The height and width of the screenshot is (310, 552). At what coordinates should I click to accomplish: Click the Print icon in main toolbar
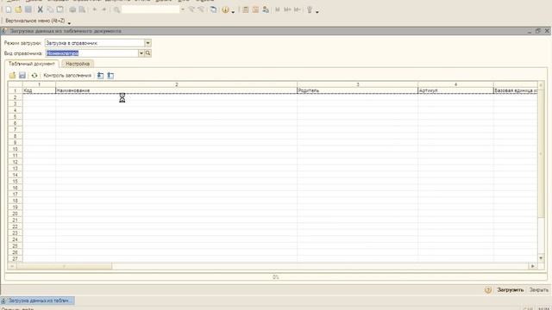click(x=72, y=9)
